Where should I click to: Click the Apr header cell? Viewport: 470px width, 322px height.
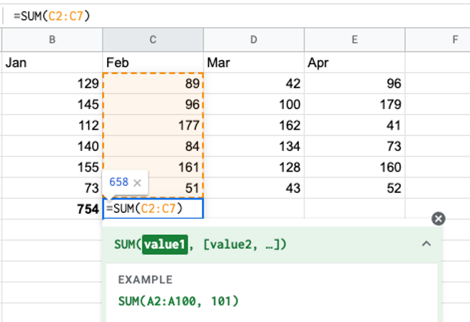tap(354, 62)
